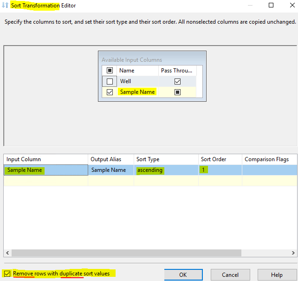Click the Sort Transformation Editor title icon
This screenshot has width=298, height=281.
[5, 5]
